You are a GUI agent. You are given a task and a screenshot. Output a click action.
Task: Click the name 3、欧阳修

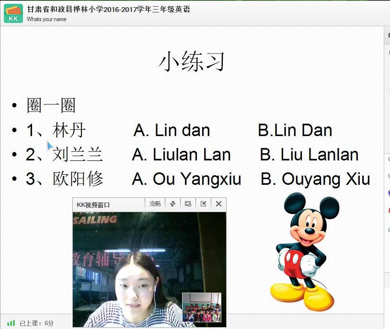(64, 179)
